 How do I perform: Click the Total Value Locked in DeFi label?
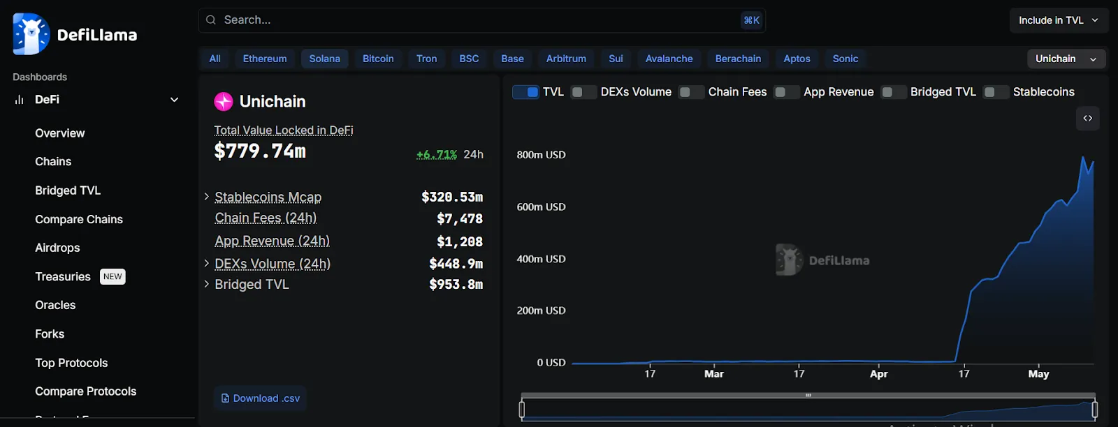point(284,130)
